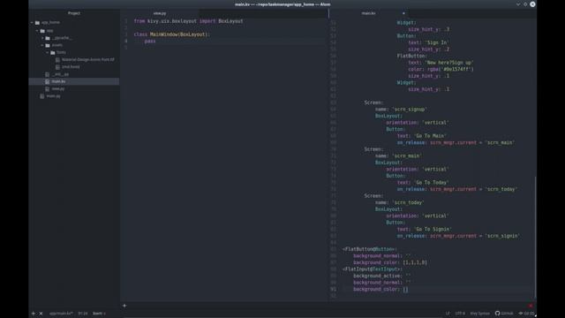The height and width of the screenshot is (318, 565).
Task: Select the Project tree view tab
Action: 74,13
